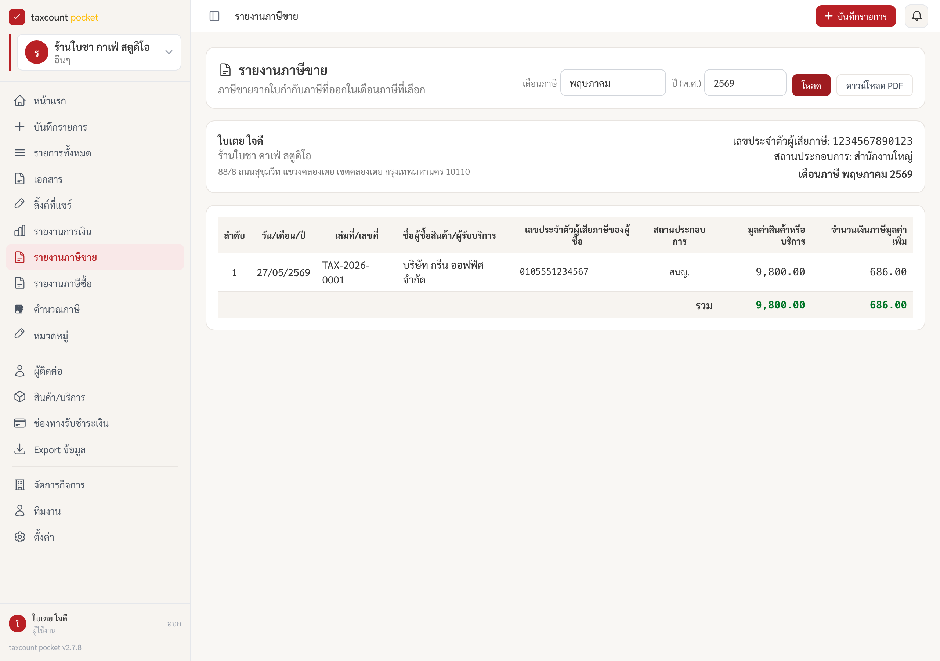Click the สนญ. branch cell
Screen dimensions: 940x661
click(679, 273)
